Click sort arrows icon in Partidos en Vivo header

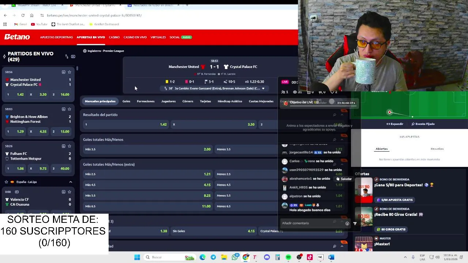[x=67, y=57]
